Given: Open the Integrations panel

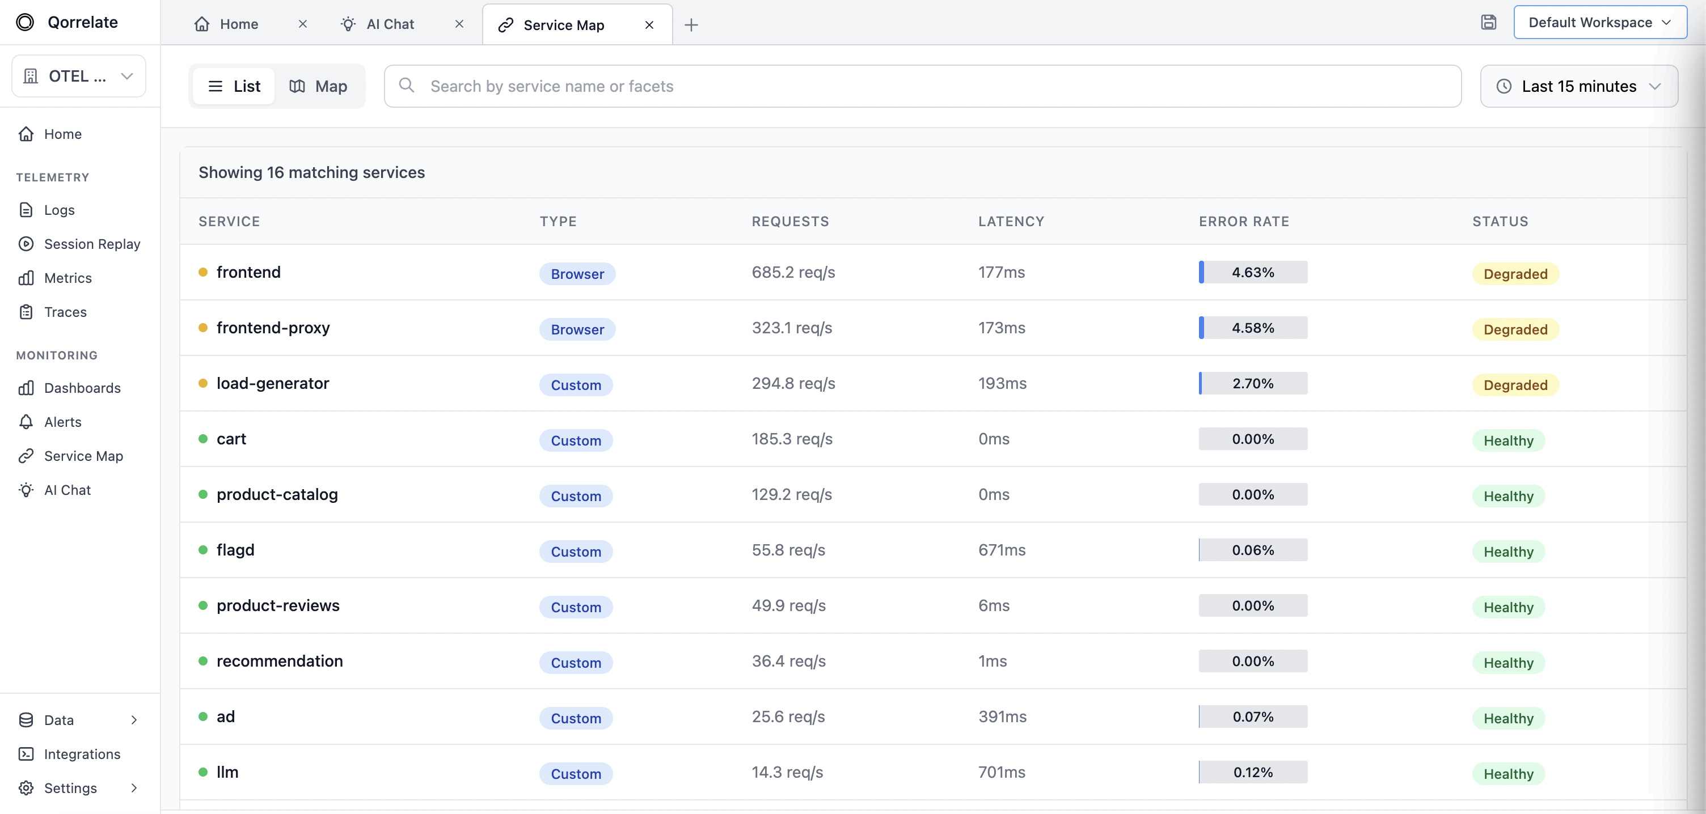Looking at the screenshot, I should tap(82, 754).
